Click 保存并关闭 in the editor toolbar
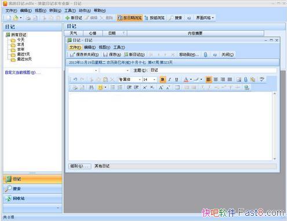 (85, 54)
